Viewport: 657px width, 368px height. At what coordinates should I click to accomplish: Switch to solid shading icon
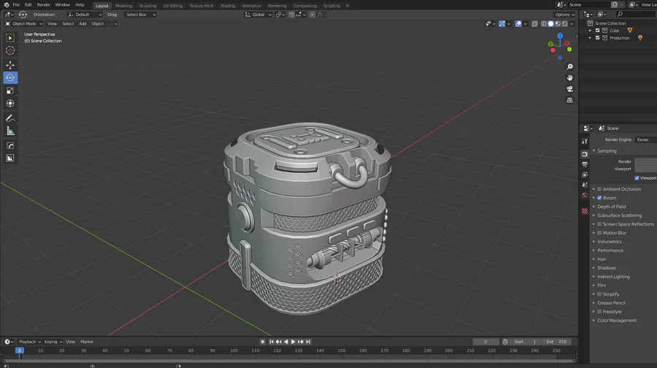550,24
